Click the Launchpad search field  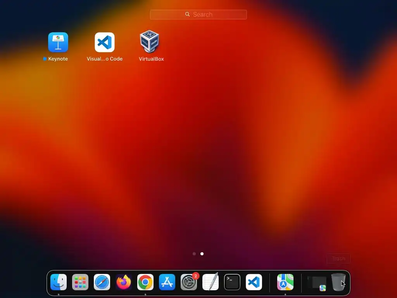tap(198, 14)
